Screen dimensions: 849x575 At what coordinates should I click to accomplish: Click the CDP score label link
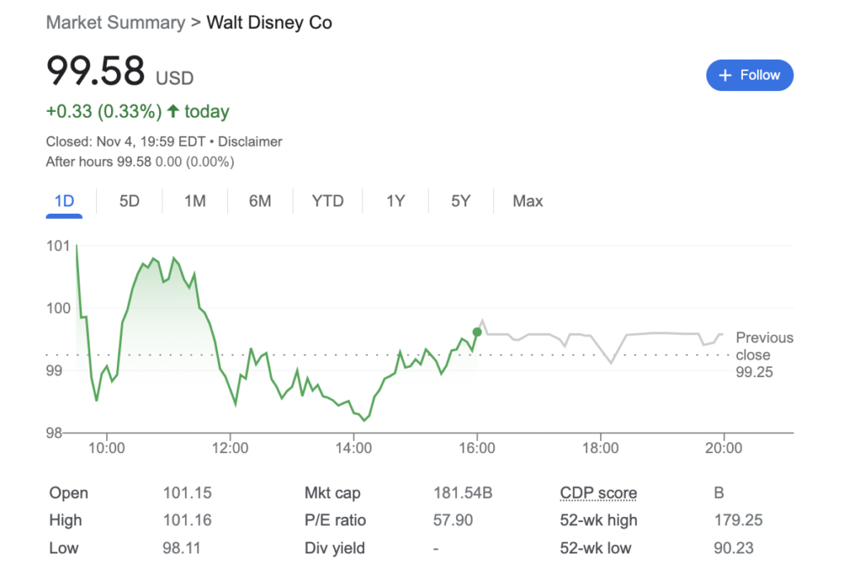pyautogui.click(x=599, y=493)
